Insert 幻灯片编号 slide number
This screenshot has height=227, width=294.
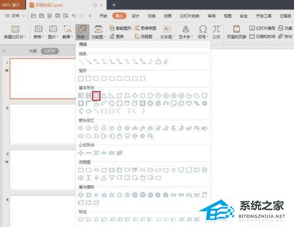coord(262,28)
